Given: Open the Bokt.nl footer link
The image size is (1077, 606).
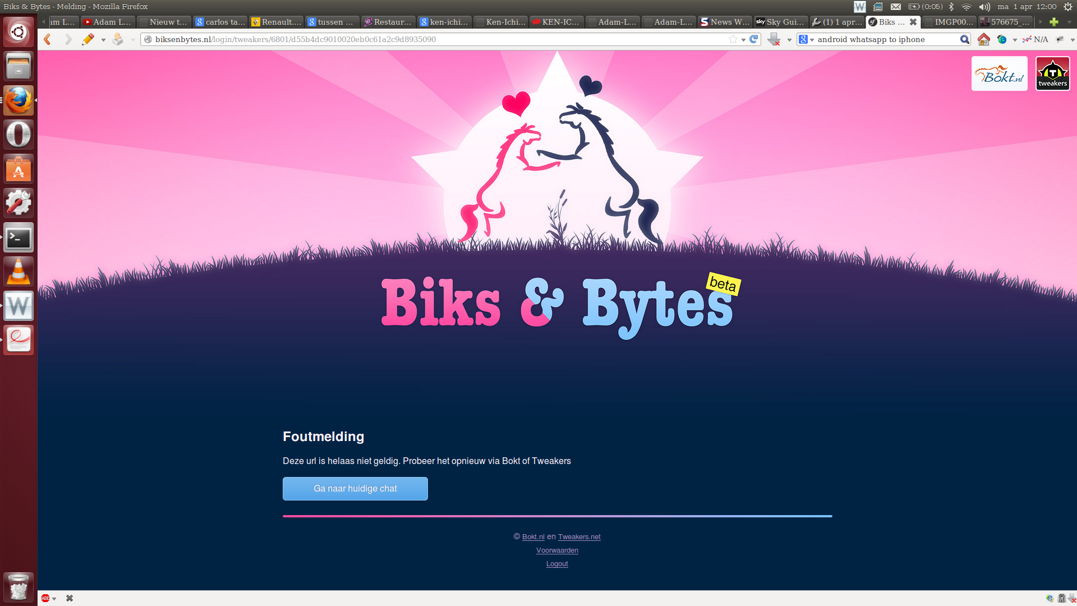Looking at the screenshot, I should 533,537.
